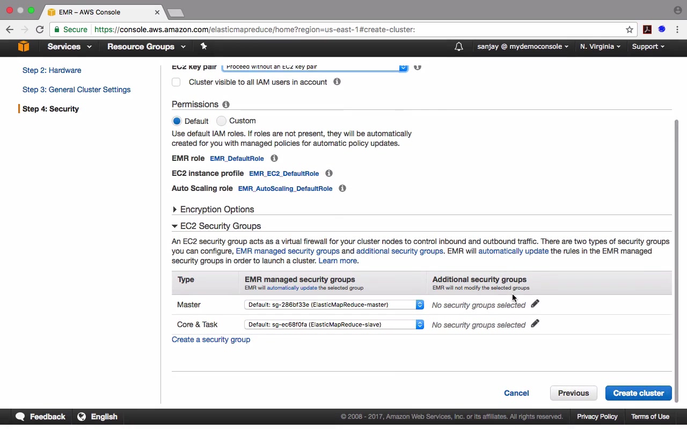Open the Services menu

click(x=69, y=47)
